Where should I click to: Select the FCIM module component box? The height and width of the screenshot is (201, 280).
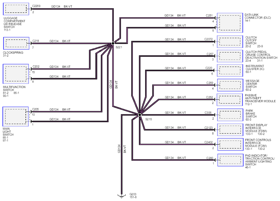[x=230, y=144]
